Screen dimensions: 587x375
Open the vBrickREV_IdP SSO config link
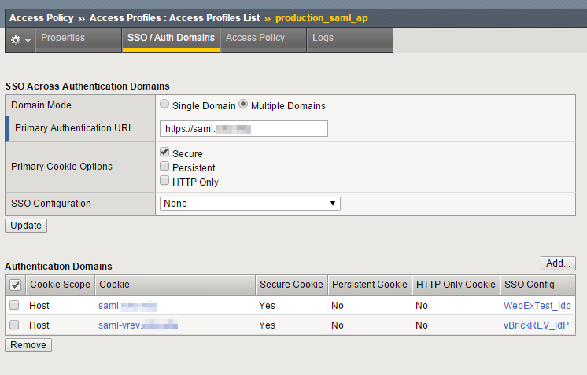[535, 325]
